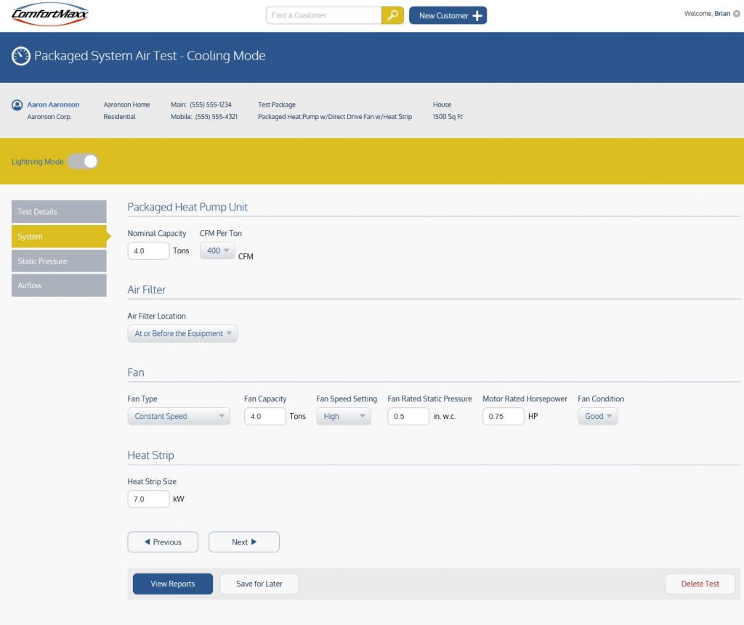Image resolution: width=744 pixels, height=625 pixels.
Task: Open the CFM Per Ton dropdown
Action: click(217, 250)
